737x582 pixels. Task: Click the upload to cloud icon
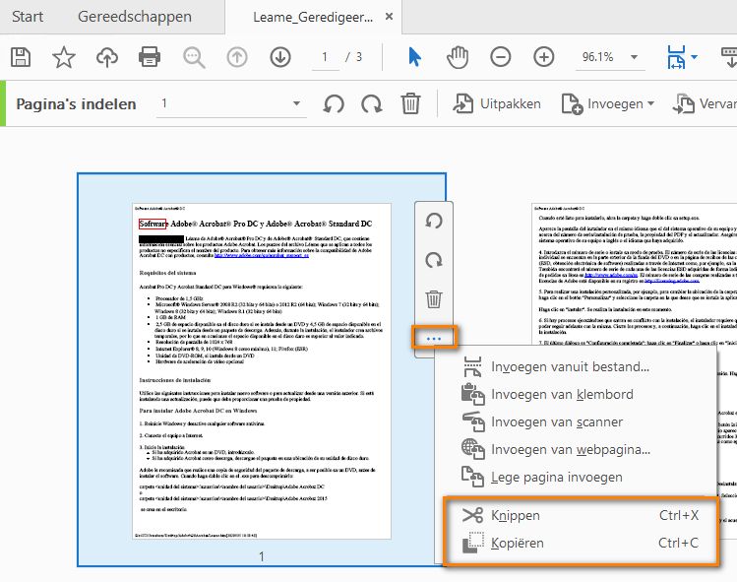pyautogui.click(x=107, y=57)
